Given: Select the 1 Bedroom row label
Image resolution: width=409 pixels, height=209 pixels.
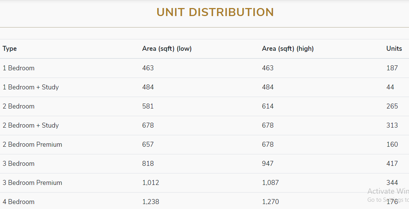Looking at the screenshot, I should pyautogui.click(x=18, y=68).
